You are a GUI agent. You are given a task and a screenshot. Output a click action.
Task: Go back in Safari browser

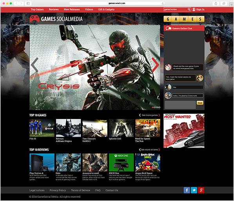click(x=16, y=3)
